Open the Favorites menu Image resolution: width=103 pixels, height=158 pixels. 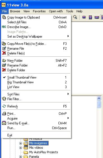(x=39, y=11)
